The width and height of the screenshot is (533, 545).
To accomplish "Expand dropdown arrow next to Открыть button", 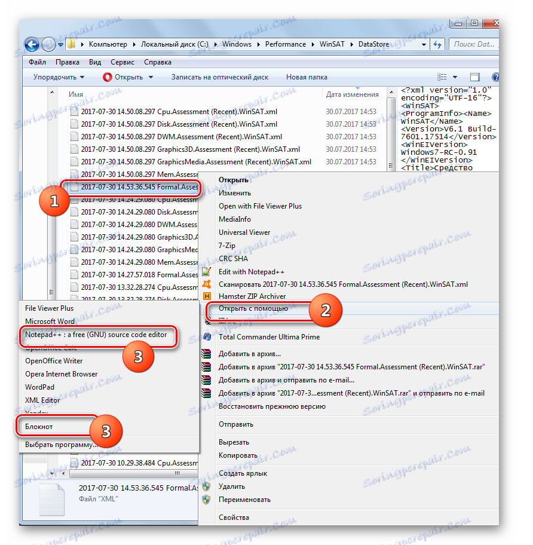I will [x=151, y=77].
